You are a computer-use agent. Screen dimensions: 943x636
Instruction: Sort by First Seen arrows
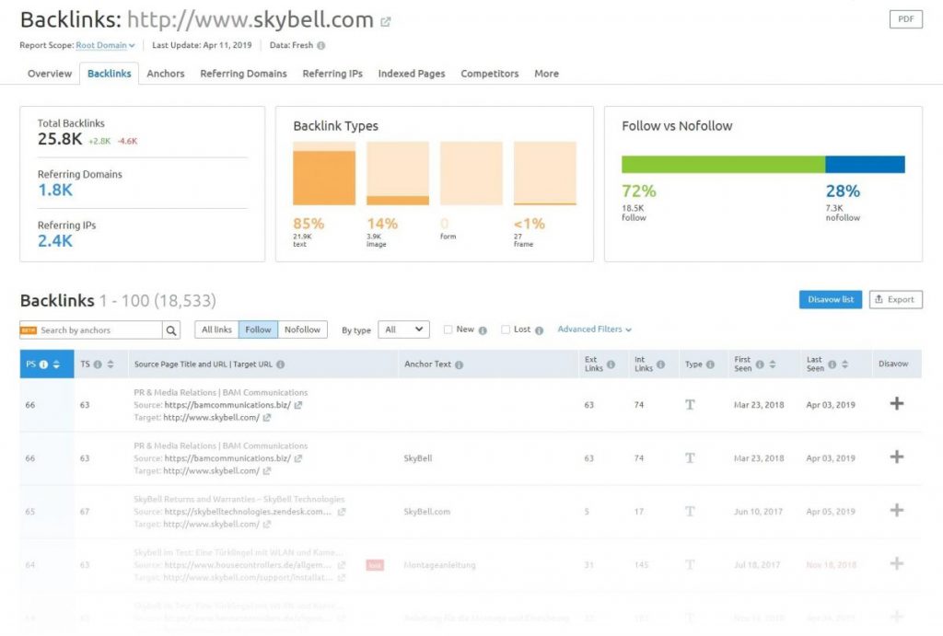pyautogui.click(x=773, y=364)
